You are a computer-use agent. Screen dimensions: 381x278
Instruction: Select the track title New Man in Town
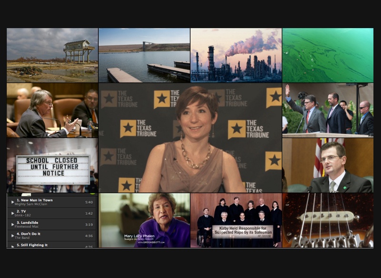(x=37, y=200)
